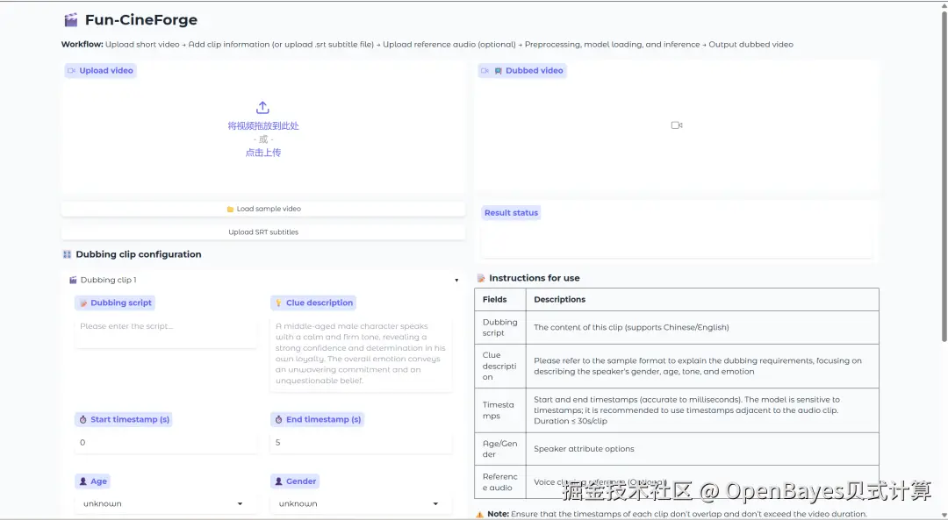Select the Result status label badge
Screen dimensions: 948x520
511,212
